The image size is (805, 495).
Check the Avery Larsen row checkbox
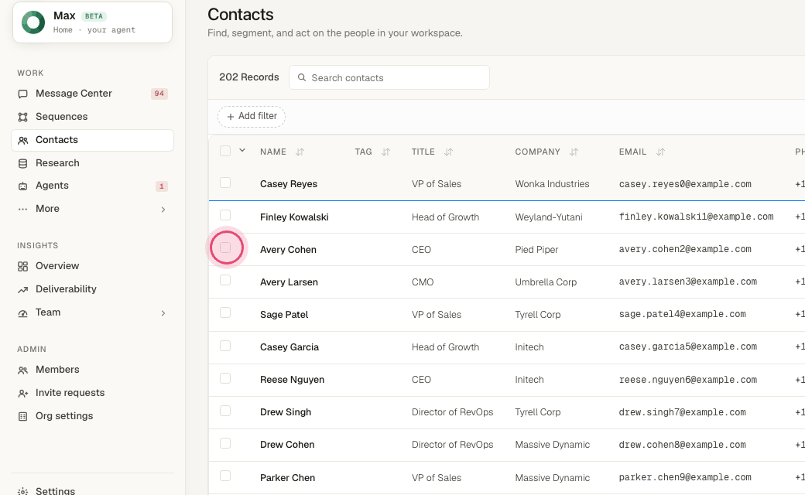pyautogui.click(x=225, y=280)
